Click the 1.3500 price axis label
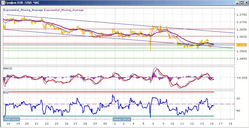 (241, 51)
